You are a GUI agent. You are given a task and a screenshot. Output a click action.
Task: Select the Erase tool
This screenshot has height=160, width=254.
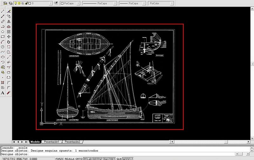point(9,11)
